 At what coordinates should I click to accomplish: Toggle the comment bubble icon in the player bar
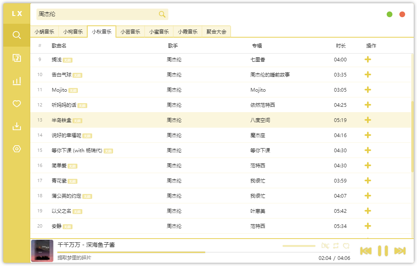(x=346, y=246)
